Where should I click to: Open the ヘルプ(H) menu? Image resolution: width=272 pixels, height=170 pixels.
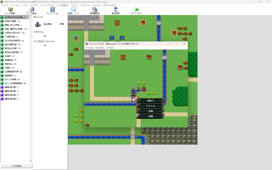pos(74,5)
